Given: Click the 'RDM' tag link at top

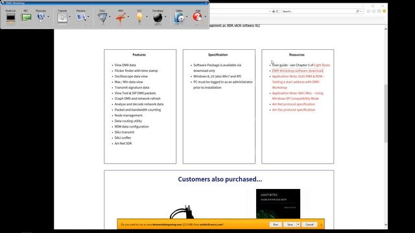Looking at the screenshot, I should coord(230,25).
